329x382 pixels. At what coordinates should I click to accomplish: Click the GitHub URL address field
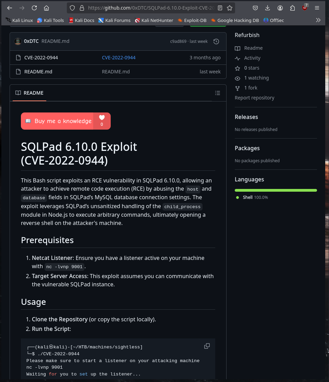[x=151, y=8]
